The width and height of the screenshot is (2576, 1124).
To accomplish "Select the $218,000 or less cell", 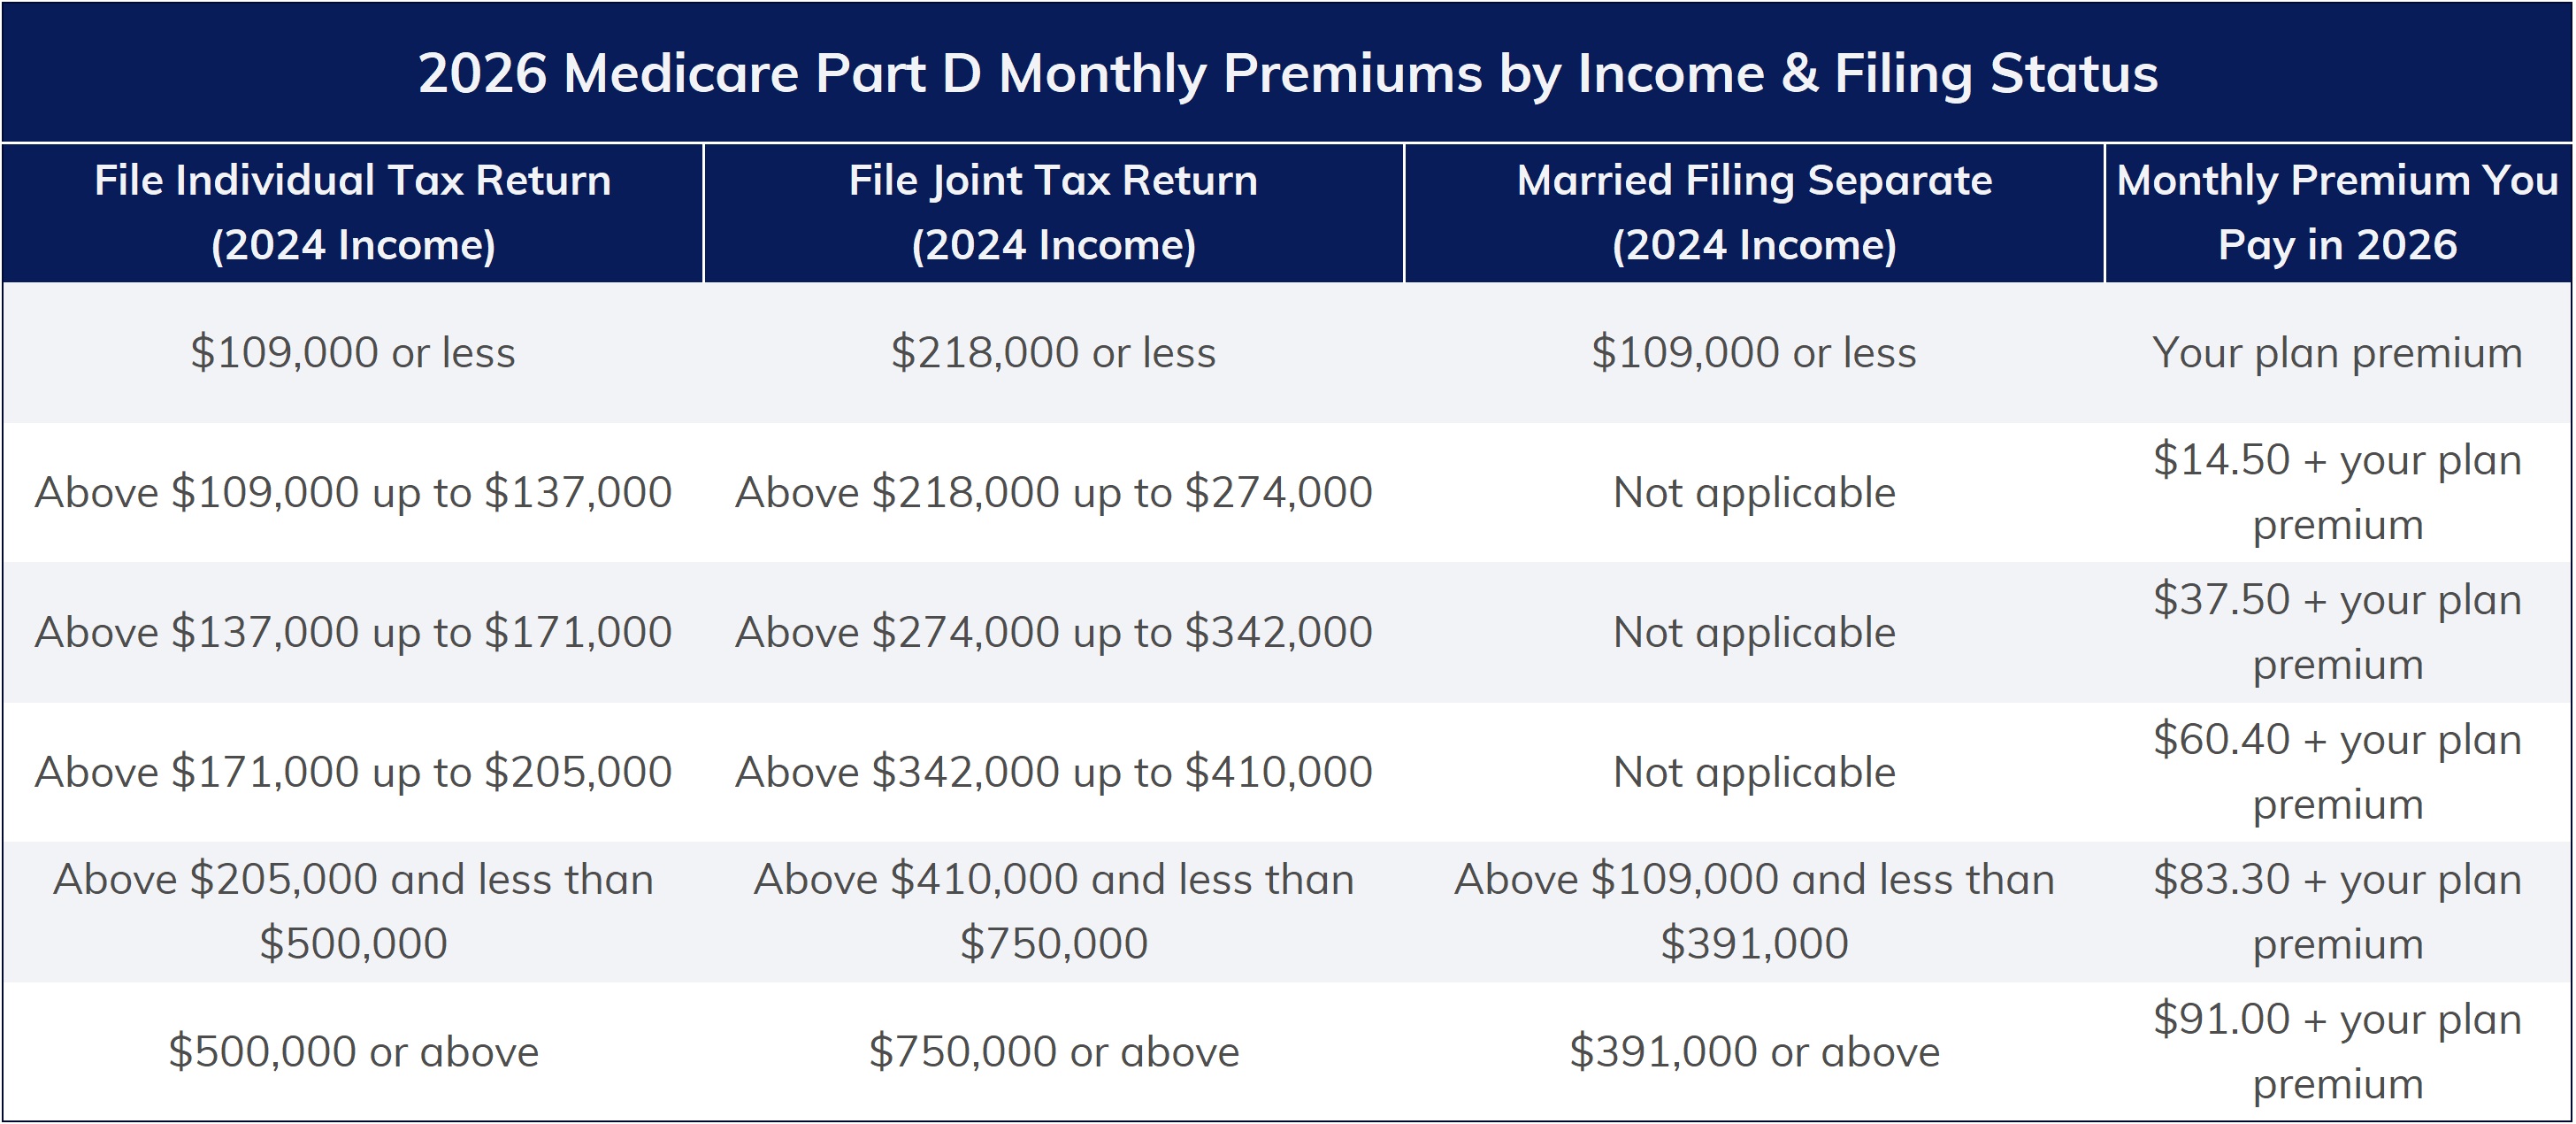I will click(x=1053, y=352).
